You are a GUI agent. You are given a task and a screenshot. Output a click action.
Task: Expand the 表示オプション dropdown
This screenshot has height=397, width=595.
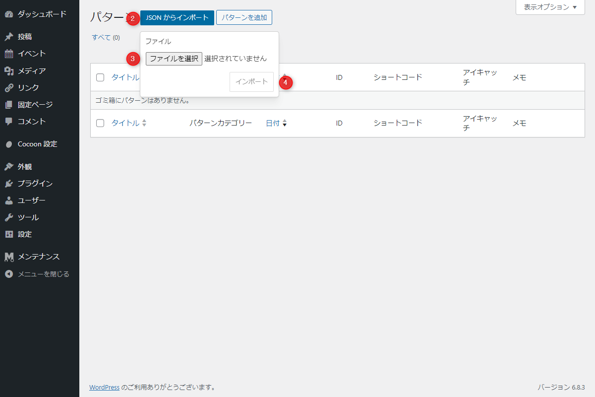click(550, 7)
